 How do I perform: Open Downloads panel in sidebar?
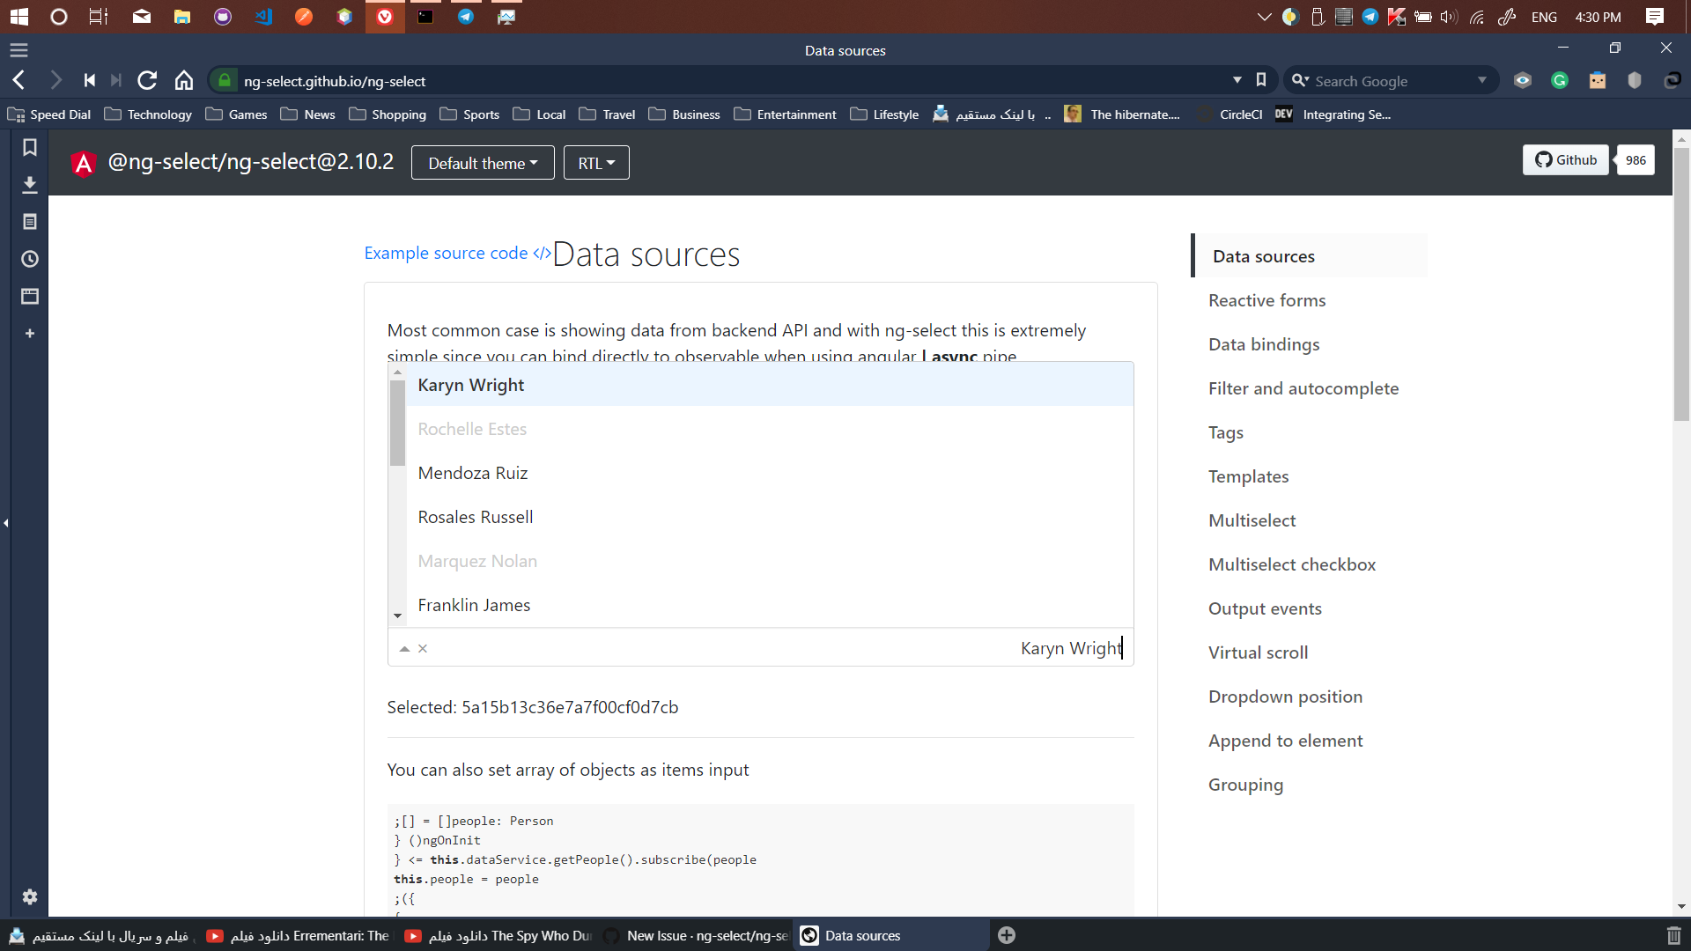click(x=30, y=184)
